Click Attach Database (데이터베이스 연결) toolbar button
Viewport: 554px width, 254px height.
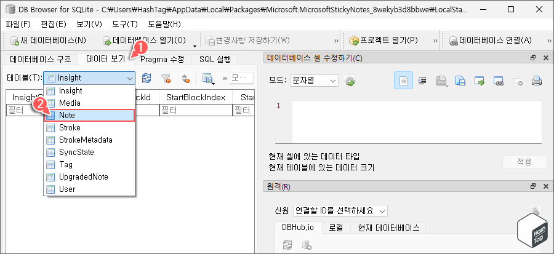(490, 40)
